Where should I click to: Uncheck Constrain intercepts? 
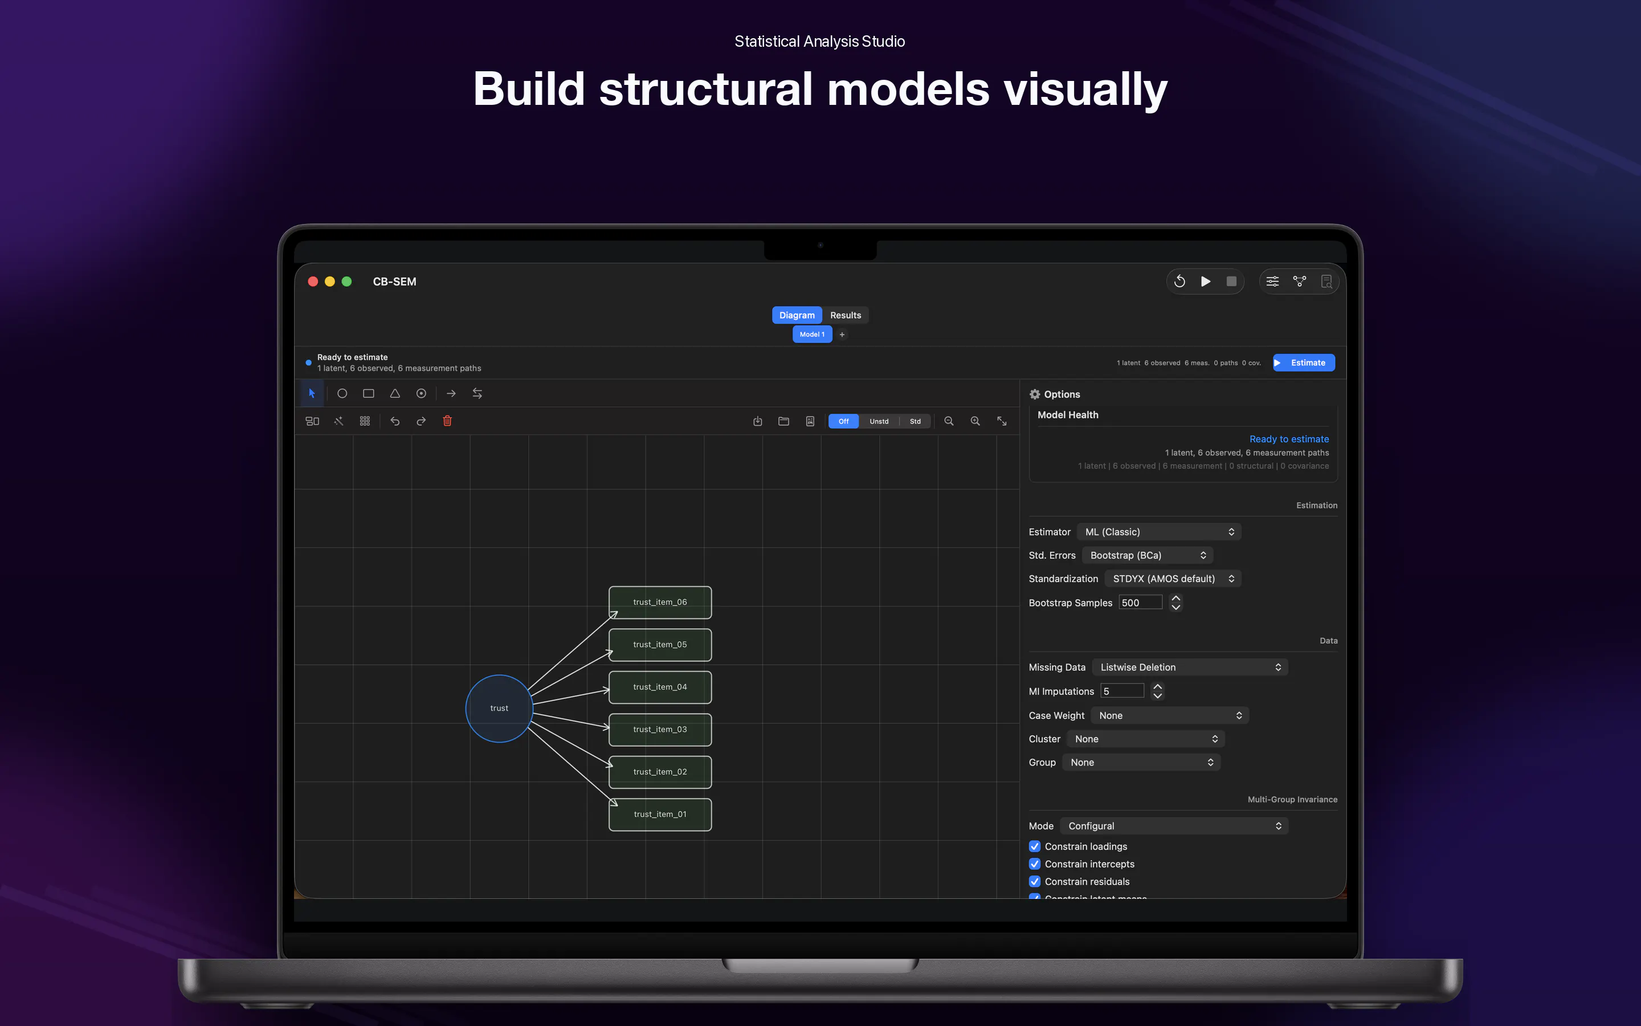1035,864
